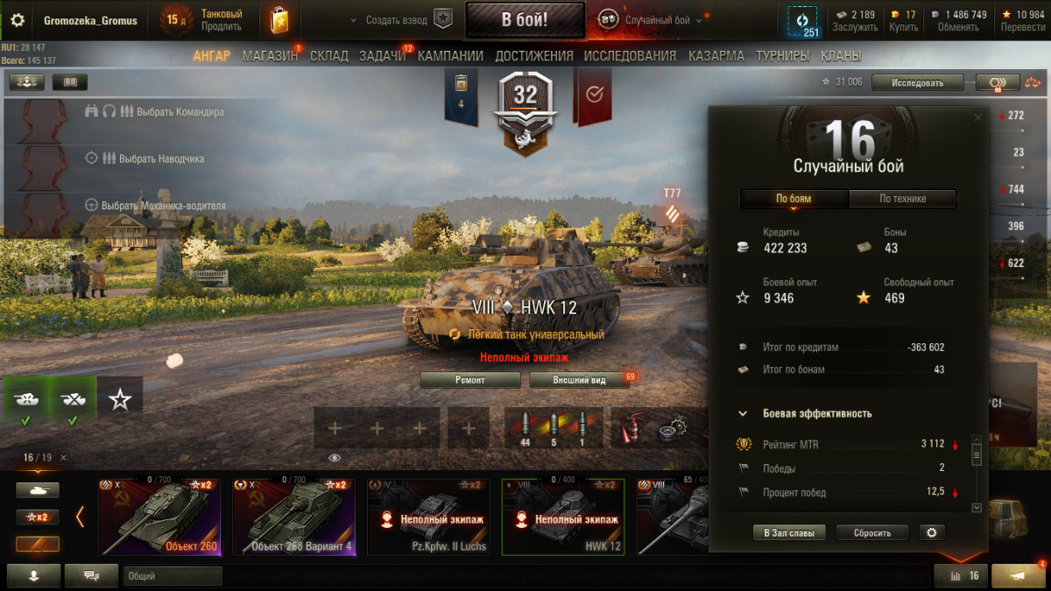
Task: Select the Объект 260 tank thumbnail
Action: pyautogui.click(x=159, y=517)
